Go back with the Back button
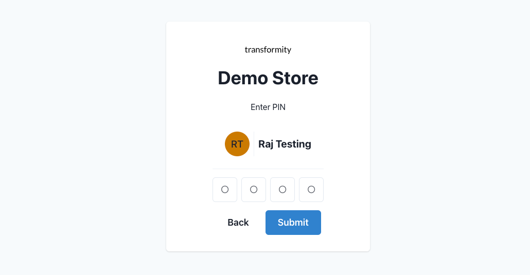530x275 pixels. coord(238,223)
